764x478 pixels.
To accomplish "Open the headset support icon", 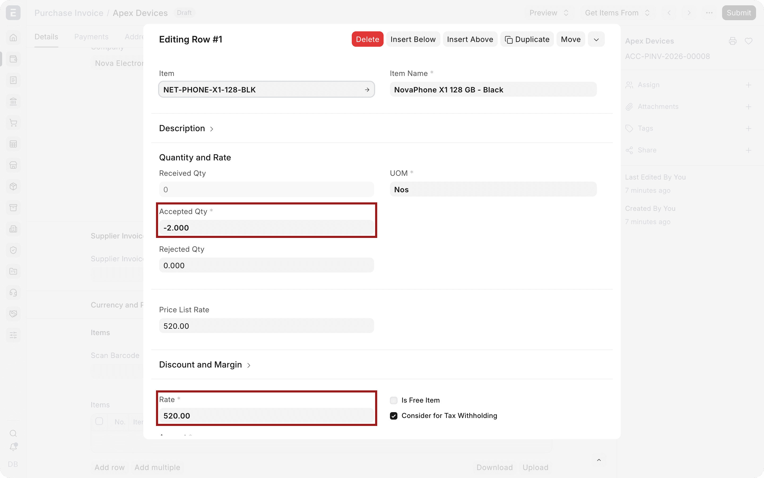I will [x=13, y=292].
